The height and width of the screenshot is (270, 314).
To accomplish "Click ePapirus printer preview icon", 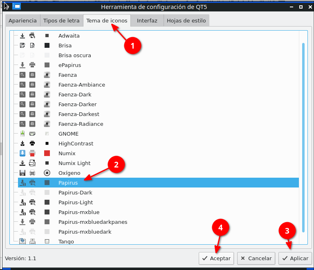I will 32,65.
